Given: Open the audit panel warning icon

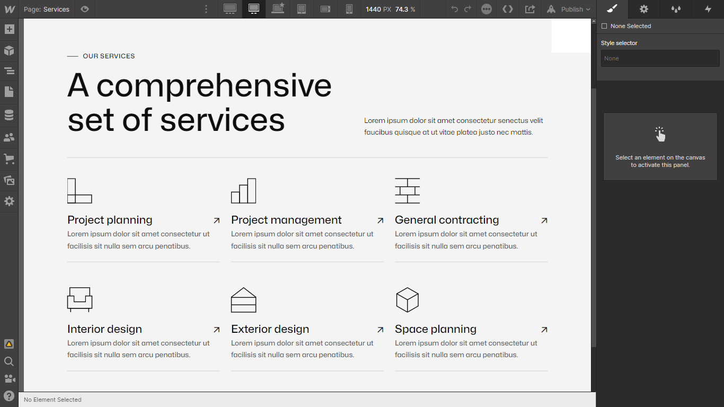Looking at the screenshot, I should pyautogui.click(x=9, y=343).
